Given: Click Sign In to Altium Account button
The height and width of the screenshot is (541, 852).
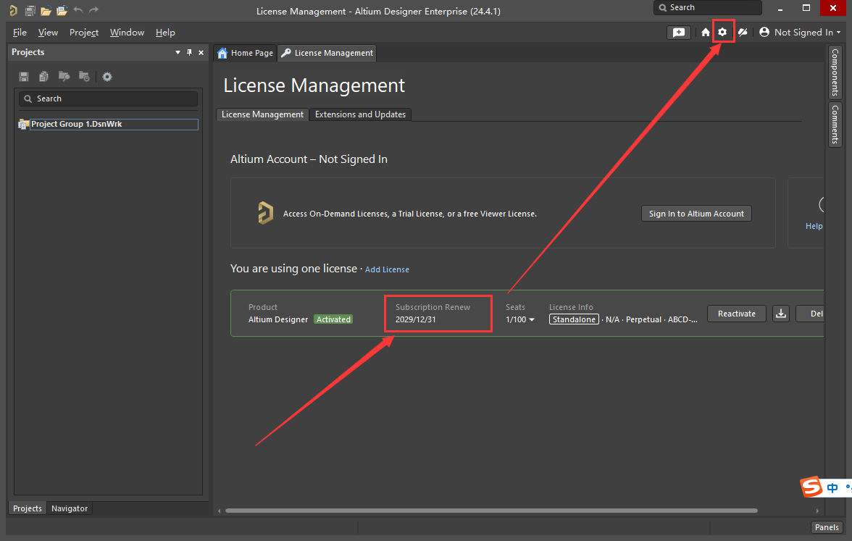Looking at the screenshot, I should [x=697, y=214].
